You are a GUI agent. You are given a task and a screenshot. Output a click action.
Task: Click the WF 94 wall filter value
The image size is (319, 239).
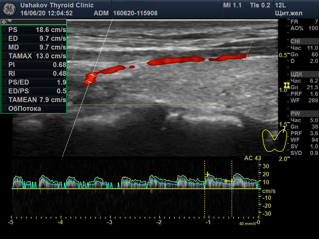[x=304, y=140]
